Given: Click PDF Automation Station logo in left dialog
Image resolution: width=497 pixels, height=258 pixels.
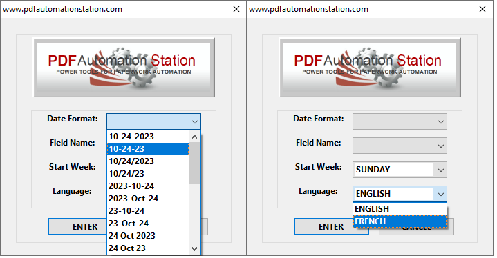Looking at the screenshot, I should coord(124,68).
